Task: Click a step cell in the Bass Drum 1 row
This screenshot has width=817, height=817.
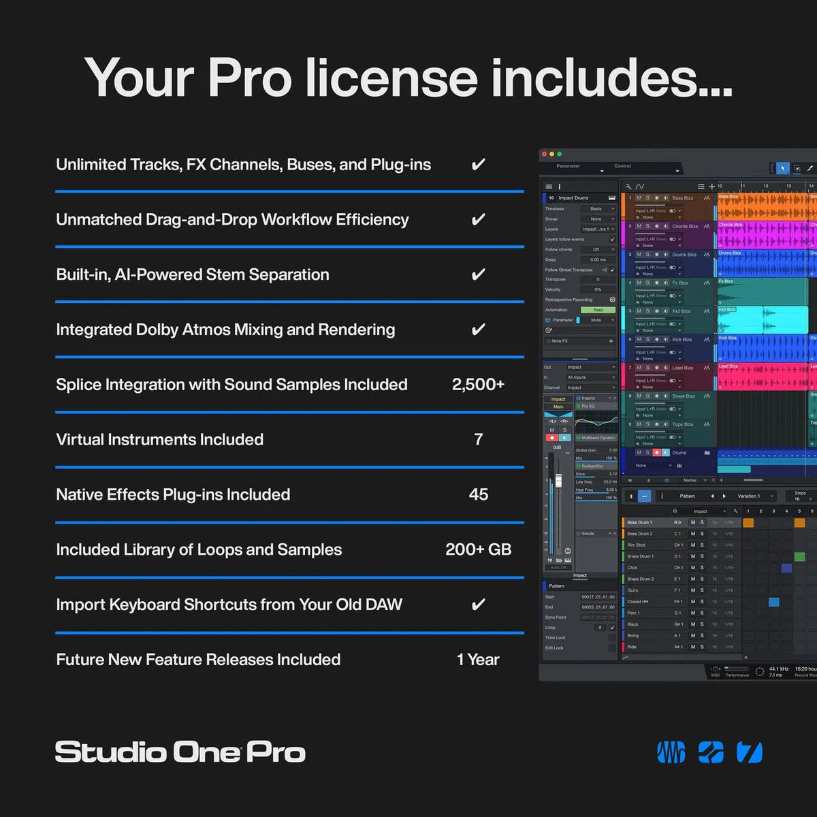Action: pyautogui.click(x=749, y=522)
